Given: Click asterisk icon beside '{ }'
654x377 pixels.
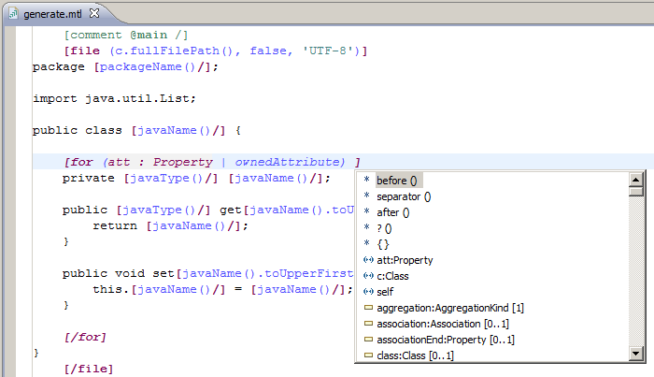Looking at the screenshot, I should pyautogui.click(x=366, y=242).
